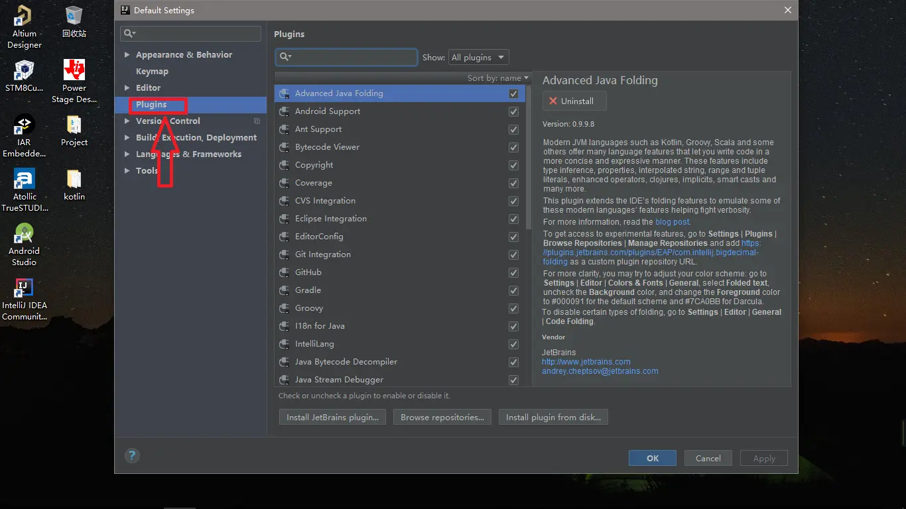The width and height of the screenshot is (906, 509).
Task: Disable the Gradle plugin checkbox
Action: pyautogui.click(x=513, y=290)
